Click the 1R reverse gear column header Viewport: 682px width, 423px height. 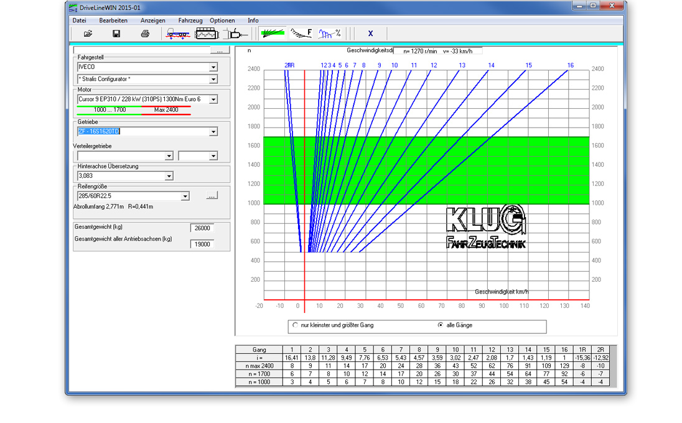point(582,350)
